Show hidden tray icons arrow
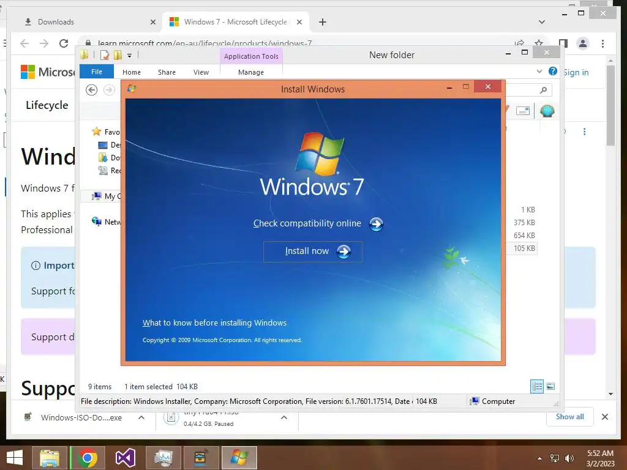The image size is (627, 470). click(x=540, y=458)
